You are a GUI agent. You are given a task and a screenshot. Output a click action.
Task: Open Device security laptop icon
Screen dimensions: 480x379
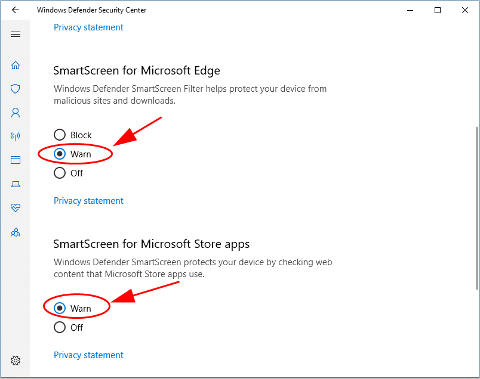[x=16, y=184]
